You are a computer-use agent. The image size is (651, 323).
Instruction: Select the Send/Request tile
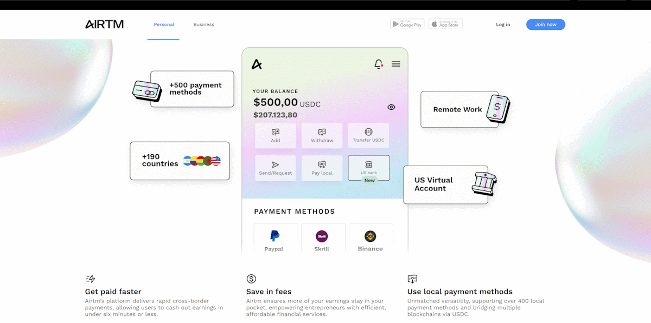click(x=276, y=168)
